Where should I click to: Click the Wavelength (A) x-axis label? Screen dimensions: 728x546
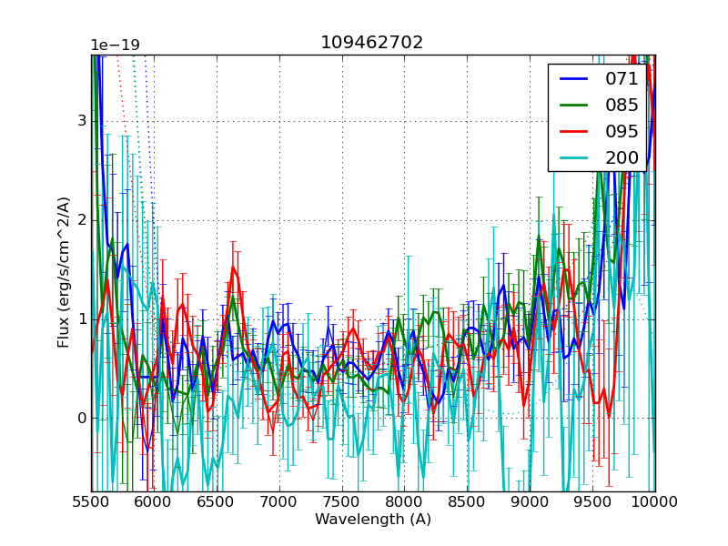[373, 520]
